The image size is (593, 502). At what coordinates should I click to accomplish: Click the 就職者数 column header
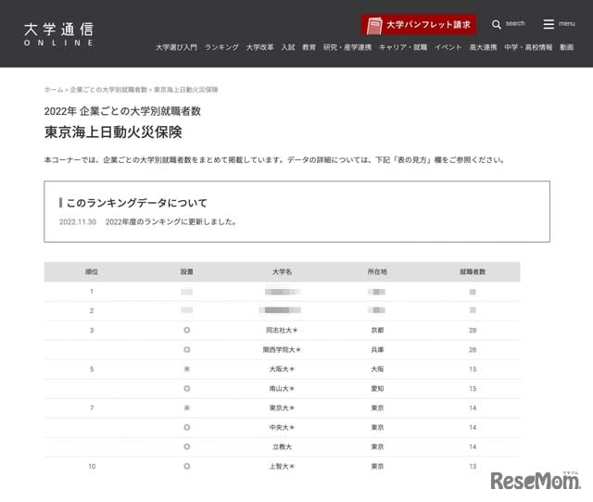click(x=473, y=271)
